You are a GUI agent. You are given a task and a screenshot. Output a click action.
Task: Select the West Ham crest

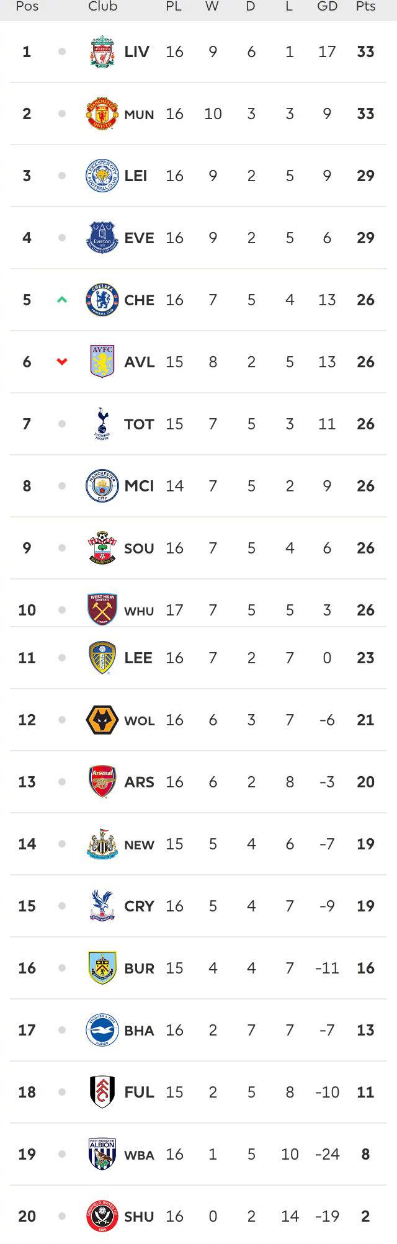point(102,609)
